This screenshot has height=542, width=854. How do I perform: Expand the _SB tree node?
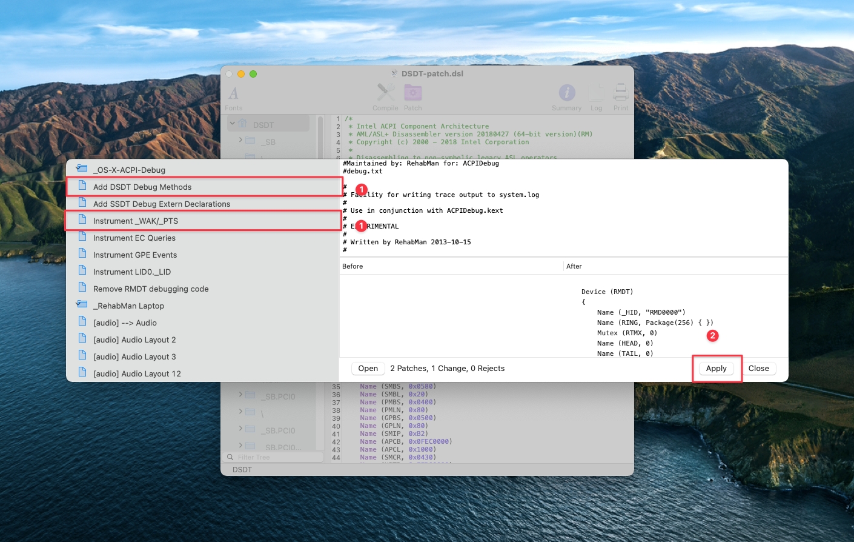(240, 140)
